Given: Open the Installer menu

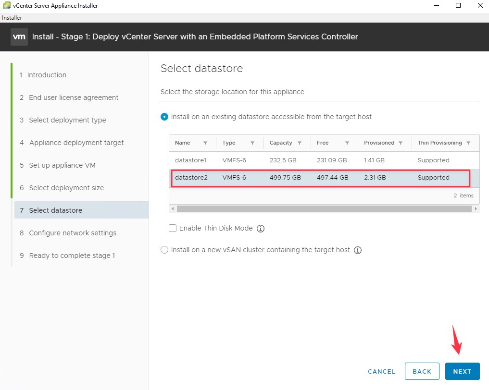Looking at the screenshot, I should pyautogui.click(x=12, y=18).
